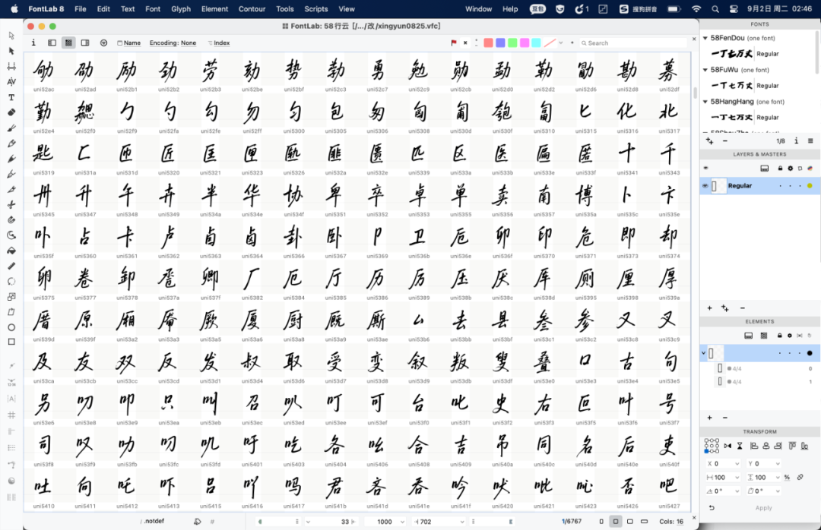
Task: Pick the green color flag swatch
Action: click(512, 43)
